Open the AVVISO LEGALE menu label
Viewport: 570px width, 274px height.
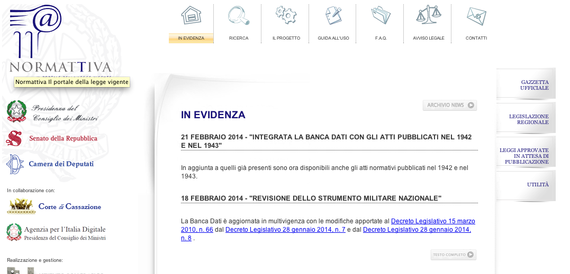coord(429,38)
